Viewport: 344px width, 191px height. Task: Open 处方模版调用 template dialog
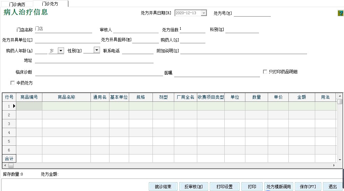tap(279, 186)
